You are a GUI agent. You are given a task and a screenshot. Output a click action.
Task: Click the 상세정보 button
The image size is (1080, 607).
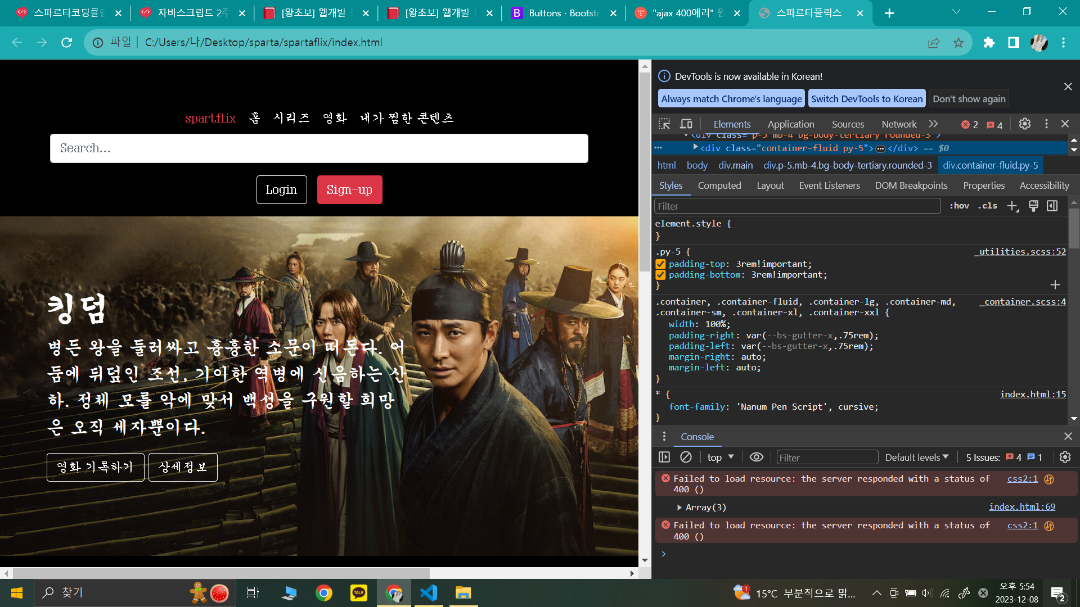click(183, 467)
